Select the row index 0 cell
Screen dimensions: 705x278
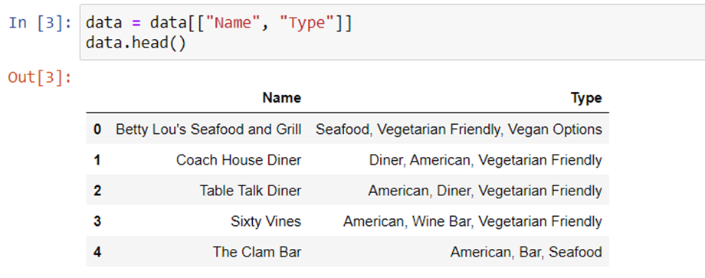tap(97, 129)
